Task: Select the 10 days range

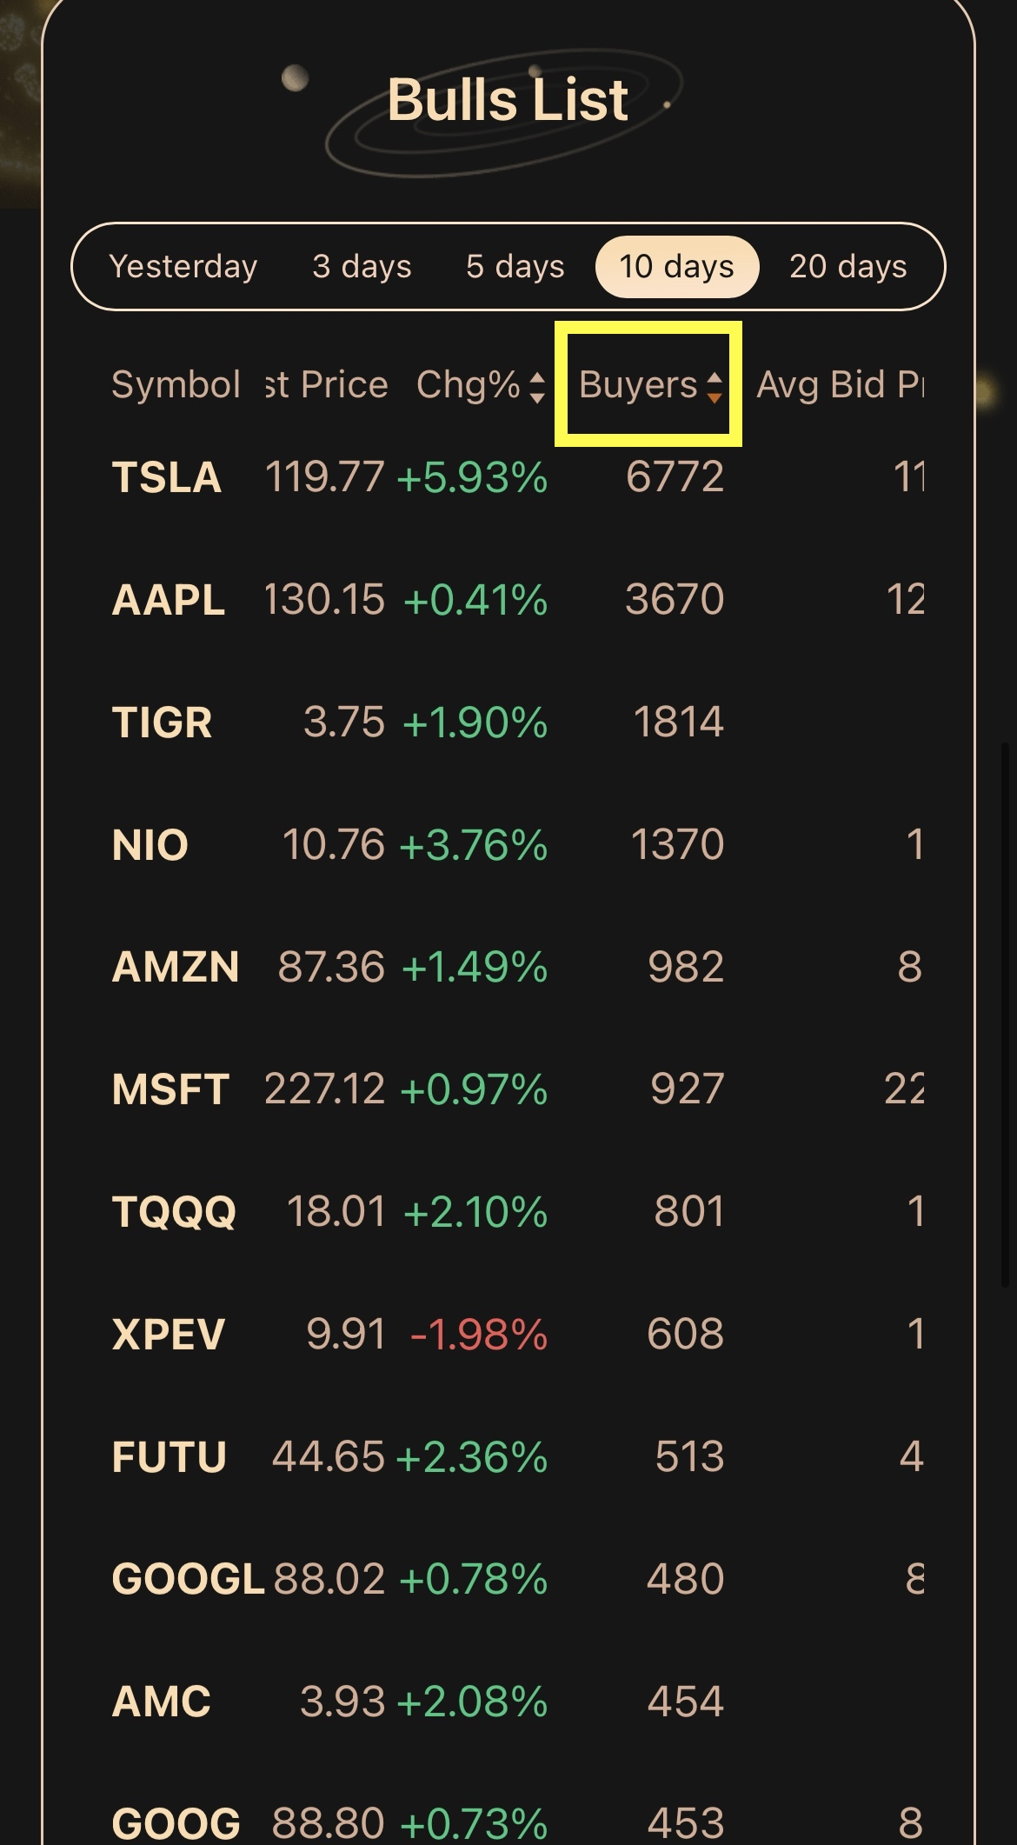Action: click(x=676, y=266)
